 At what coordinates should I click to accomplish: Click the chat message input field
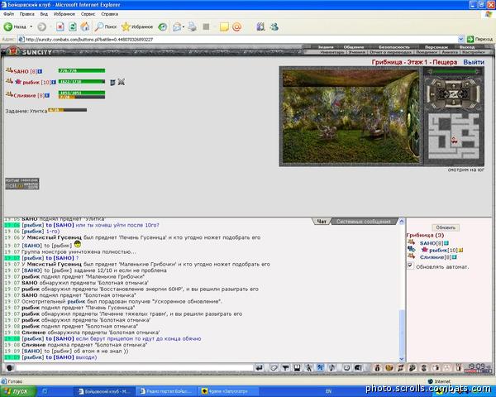[135, 367]
